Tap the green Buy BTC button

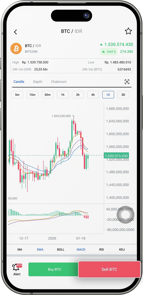pos(54,269)
